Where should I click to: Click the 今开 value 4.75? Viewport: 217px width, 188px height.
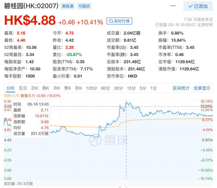(x=69, y=33)
